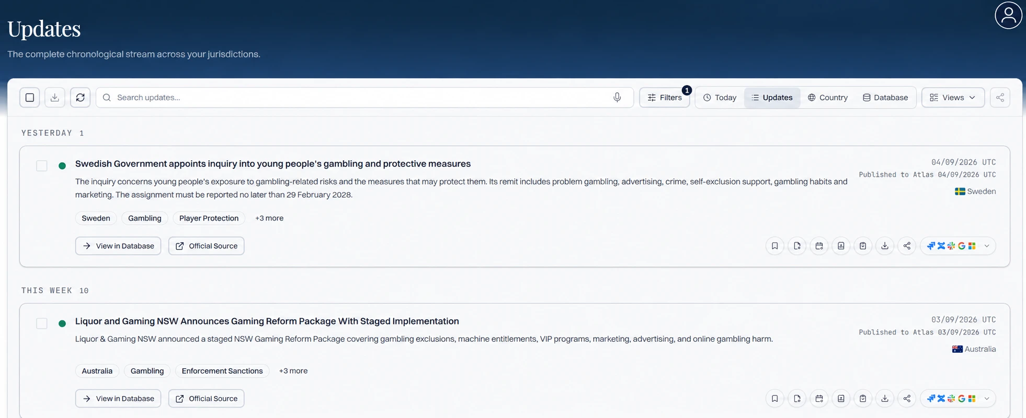Click the Search updates input field

[364, 98]
